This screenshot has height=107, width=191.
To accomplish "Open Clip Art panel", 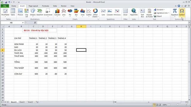I will [27, 13].
